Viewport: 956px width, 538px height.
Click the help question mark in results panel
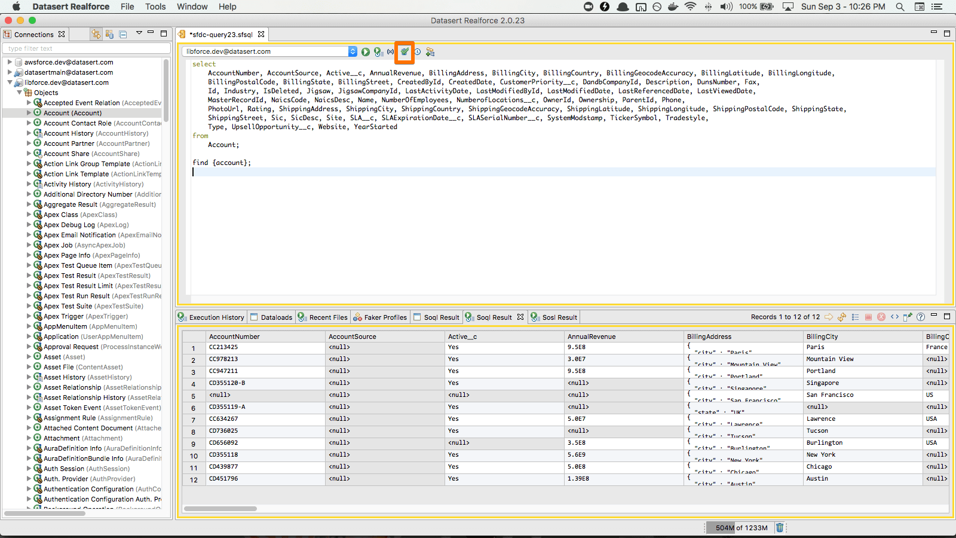(921, 317)
